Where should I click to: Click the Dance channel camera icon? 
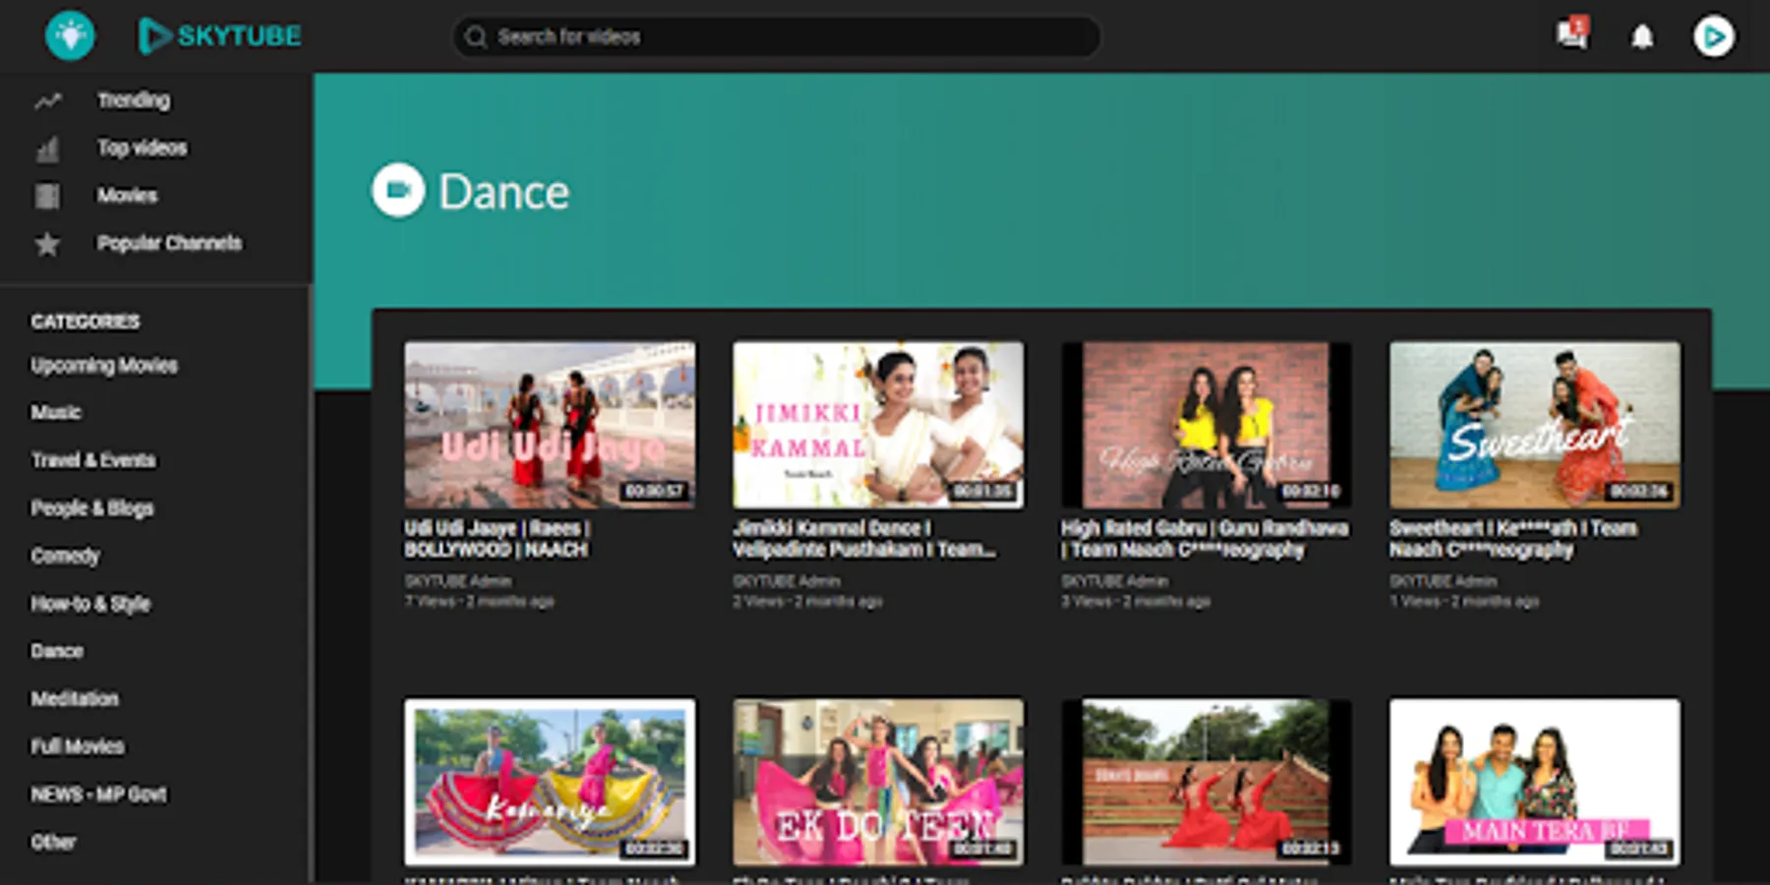pos(398,191)
